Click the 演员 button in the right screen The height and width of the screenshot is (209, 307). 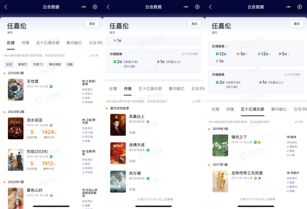(297, 24)
